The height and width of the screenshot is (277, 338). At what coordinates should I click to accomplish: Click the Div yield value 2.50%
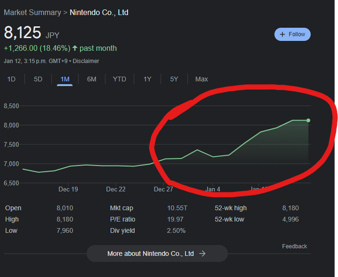(176, 230)
